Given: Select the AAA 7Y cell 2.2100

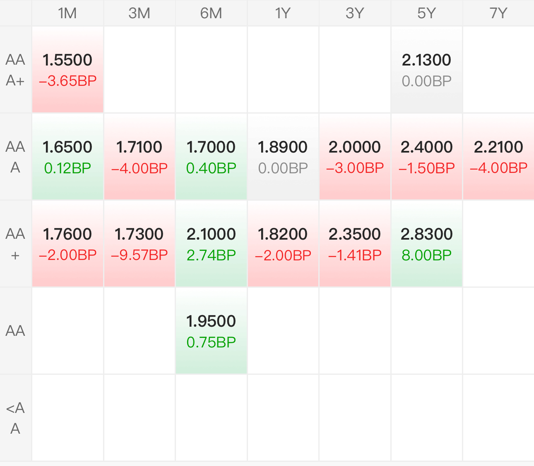Looking at the screenshot, I should 498,157.
